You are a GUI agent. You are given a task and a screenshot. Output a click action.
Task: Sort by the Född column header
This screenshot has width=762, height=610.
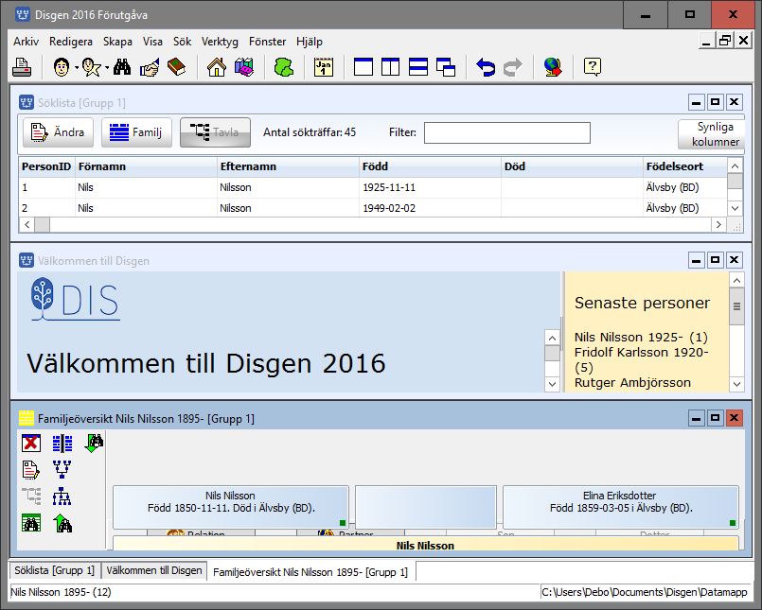coord(430,166)
